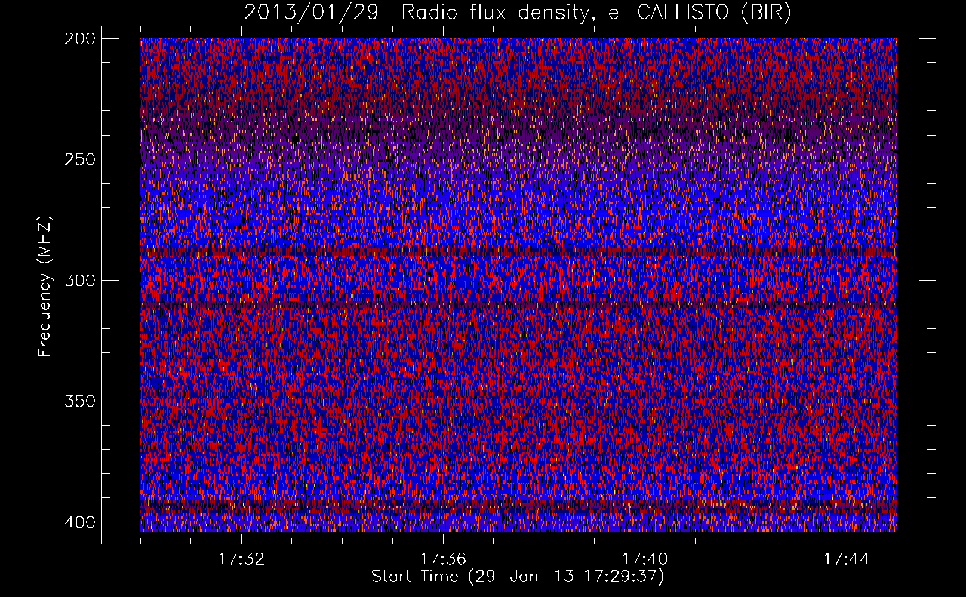Select the '400' frequency axis label
Image resolution: width=966 pixels, height=597 pixels.
[79, 522]
